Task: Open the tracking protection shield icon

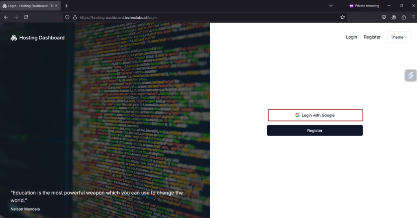Action: pyautogui.click(x=67, y=17)
